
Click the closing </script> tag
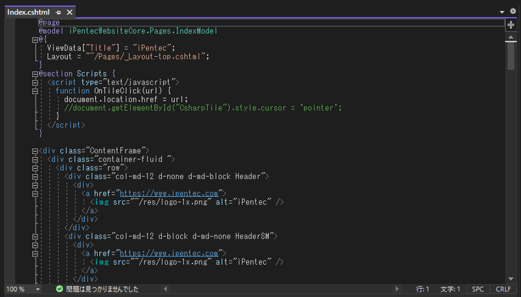66,125
